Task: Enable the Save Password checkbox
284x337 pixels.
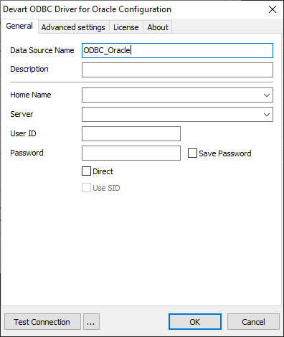Action: (x=192, y=153)
